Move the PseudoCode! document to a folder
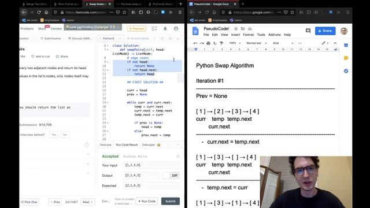This screenshot has height=208, width=370. coord(243,28)
